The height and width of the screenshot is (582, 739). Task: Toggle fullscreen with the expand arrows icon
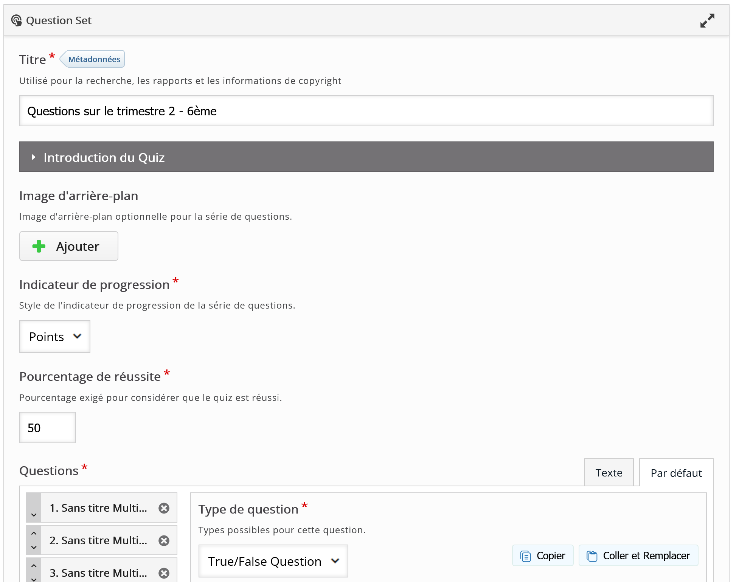tap(707, 21)
